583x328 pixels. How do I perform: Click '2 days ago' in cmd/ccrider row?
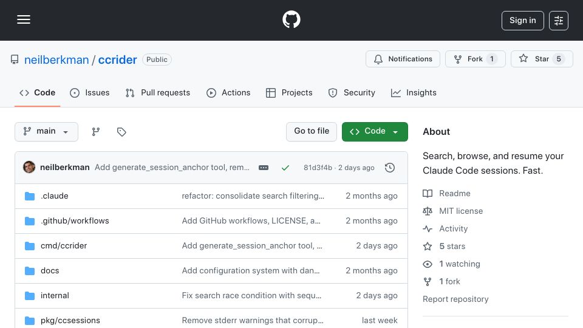377,246
